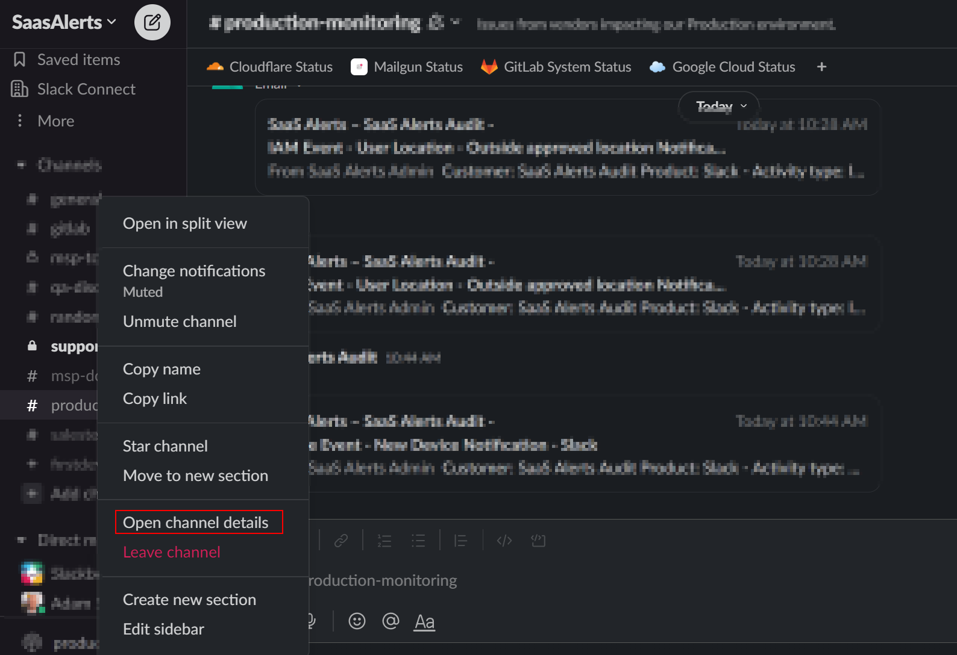Click the Cloudflare Status bookmark icon
This screenshot has height=655, width=957.
point(216,67)
